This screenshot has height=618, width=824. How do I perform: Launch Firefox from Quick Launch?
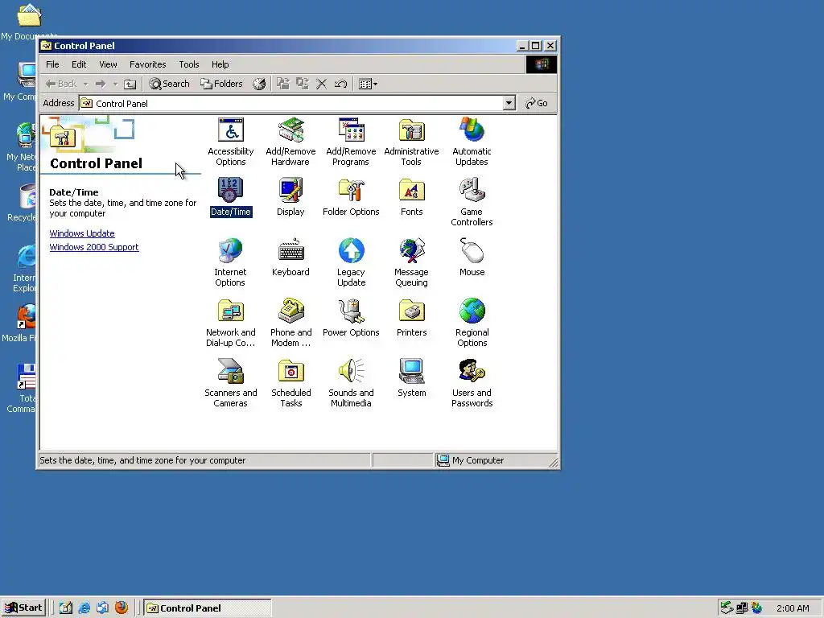point(122,608)
